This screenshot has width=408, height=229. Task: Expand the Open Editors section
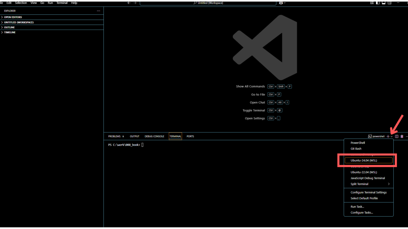[x=52, y=17]
